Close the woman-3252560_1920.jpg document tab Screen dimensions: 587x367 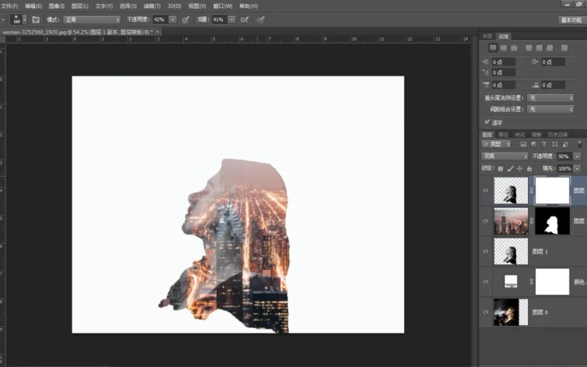click(x=158, y=32)
